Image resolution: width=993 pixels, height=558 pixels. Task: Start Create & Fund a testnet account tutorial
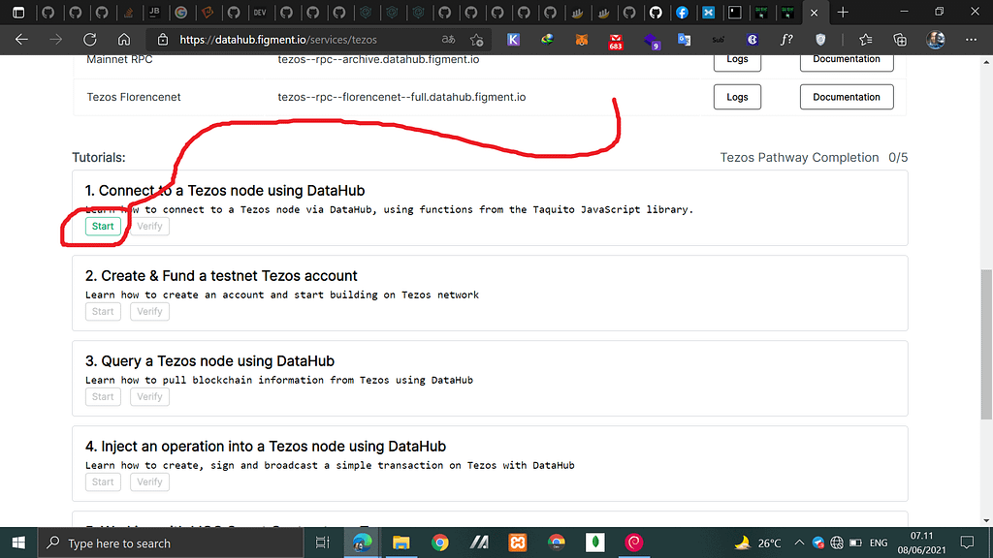coord(103,311)
